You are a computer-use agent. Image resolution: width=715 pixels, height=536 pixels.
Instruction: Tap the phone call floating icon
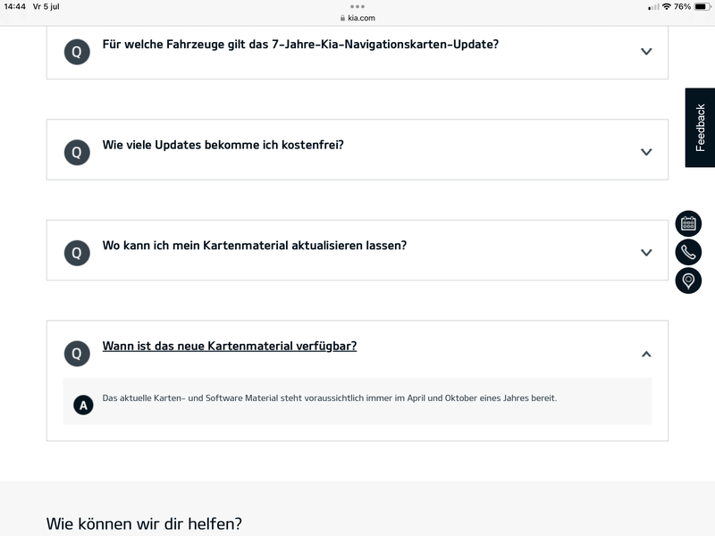[688, 252]
